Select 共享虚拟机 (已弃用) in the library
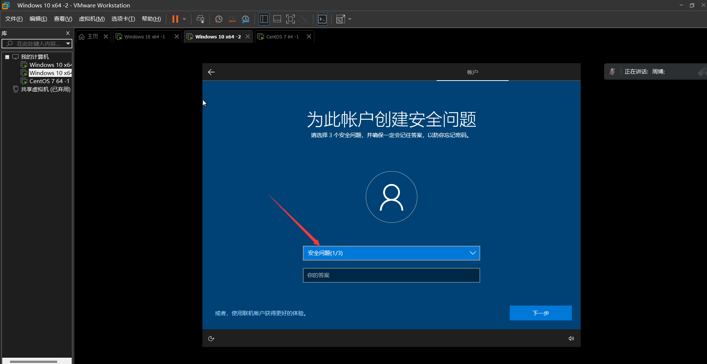Viewport: 707px width, 364px height. point(46,89)
